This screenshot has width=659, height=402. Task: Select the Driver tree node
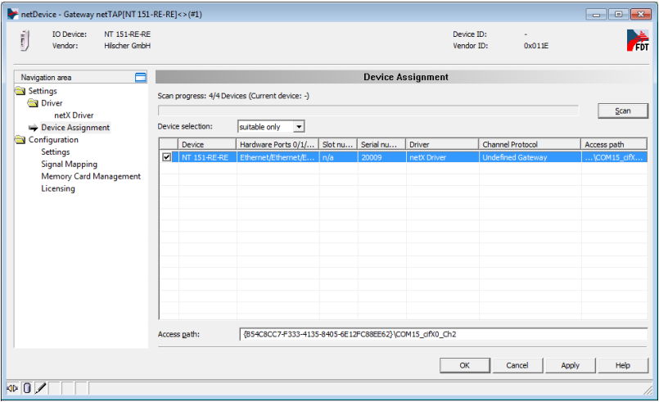point(52,103)
